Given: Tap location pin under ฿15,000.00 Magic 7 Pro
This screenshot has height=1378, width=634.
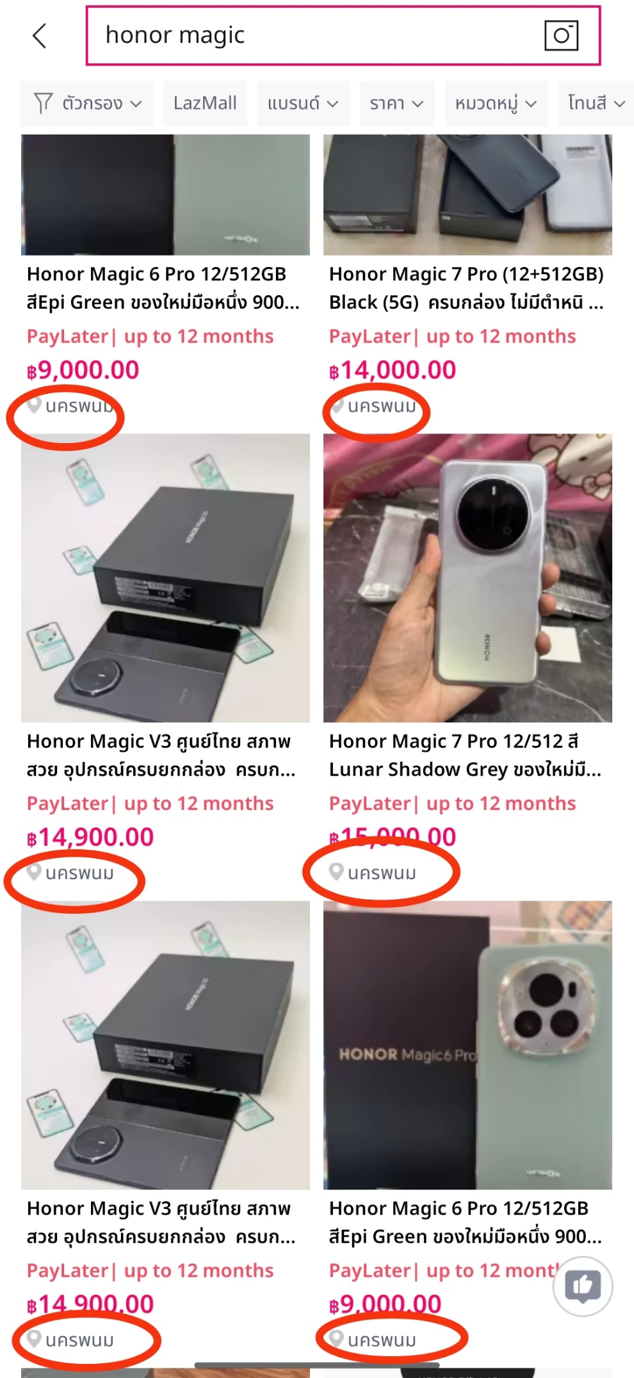Looking at the screenshot, I should 336,872.
